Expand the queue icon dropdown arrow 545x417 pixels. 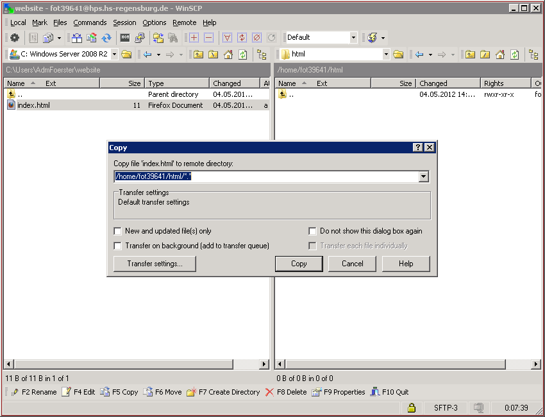(x=59, y=38)
